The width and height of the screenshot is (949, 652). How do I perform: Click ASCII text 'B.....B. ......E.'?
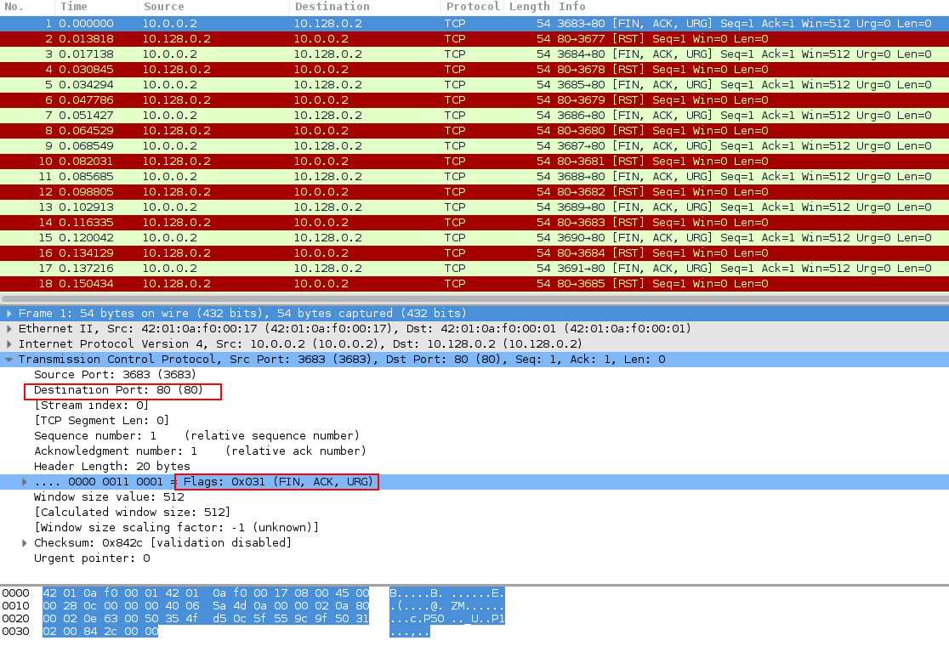[446, 593]
